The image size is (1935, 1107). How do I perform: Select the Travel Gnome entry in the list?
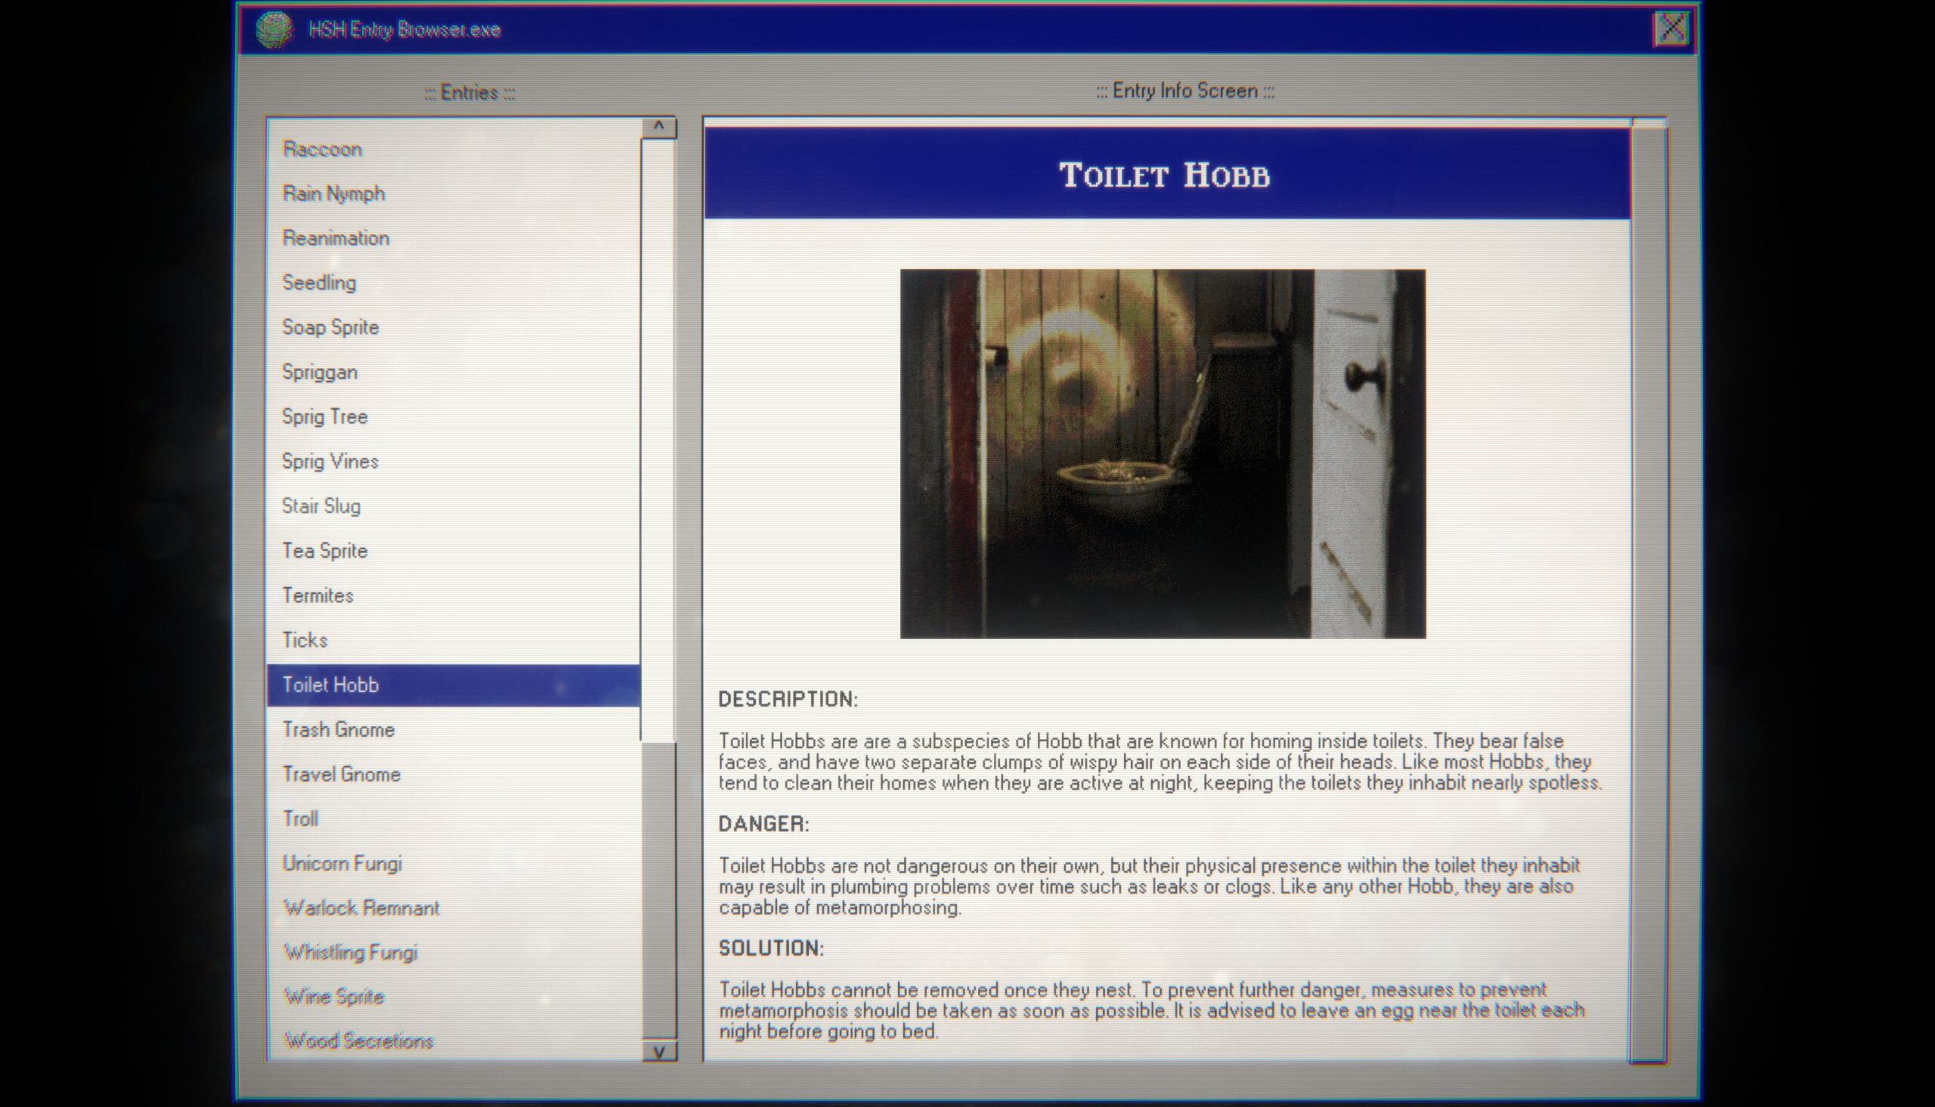(343, 774)
